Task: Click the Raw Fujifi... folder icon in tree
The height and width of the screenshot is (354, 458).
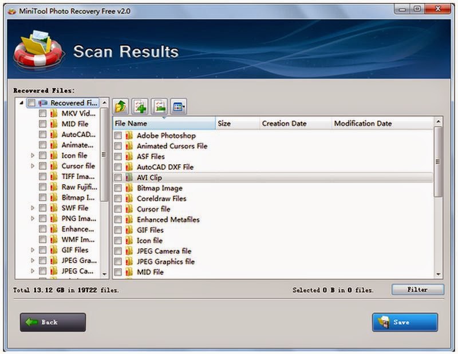Action: [54, 187]
